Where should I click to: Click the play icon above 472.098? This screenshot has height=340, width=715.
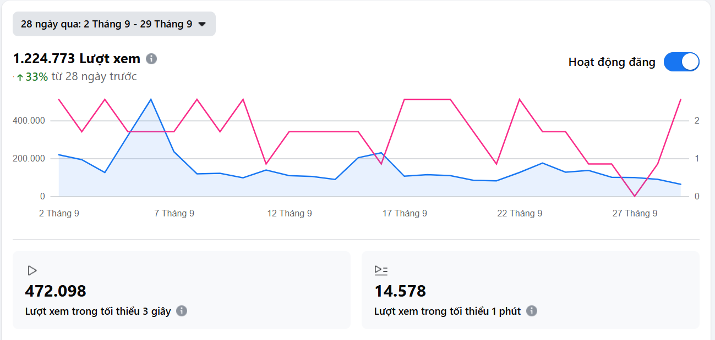click(32, 270)
